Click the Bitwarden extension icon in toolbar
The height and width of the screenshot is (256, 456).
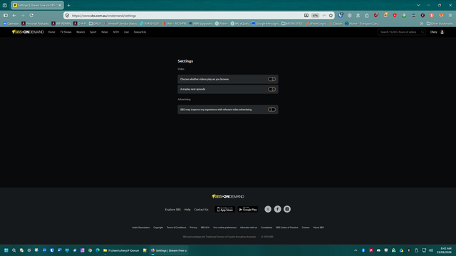(x=341, y=16)
